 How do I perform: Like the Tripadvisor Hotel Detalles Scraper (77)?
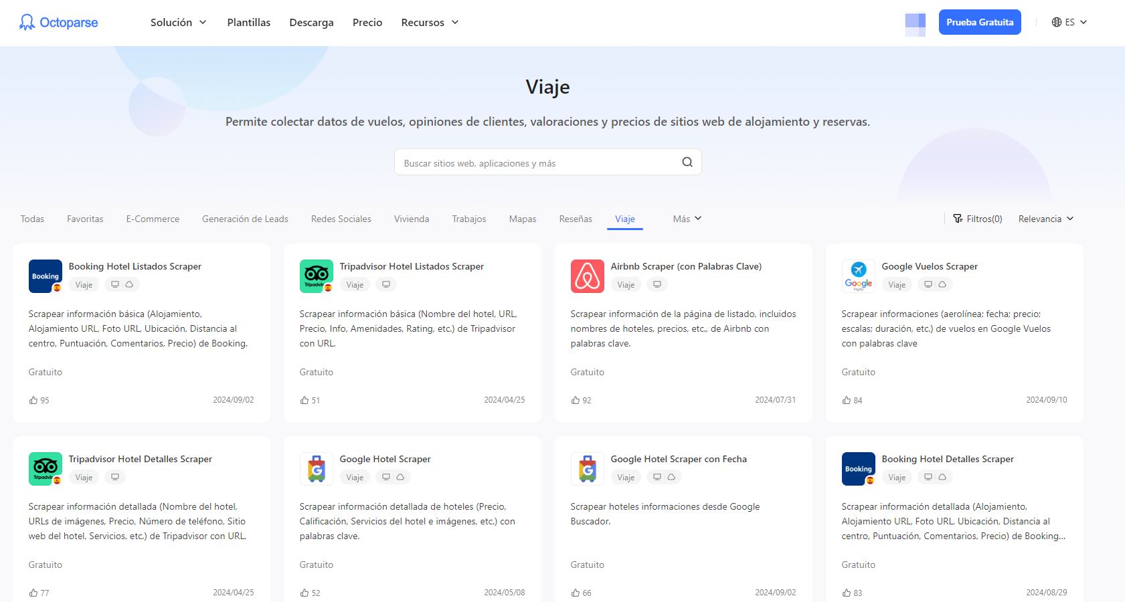pyautogui.click(x=33, y=593)
